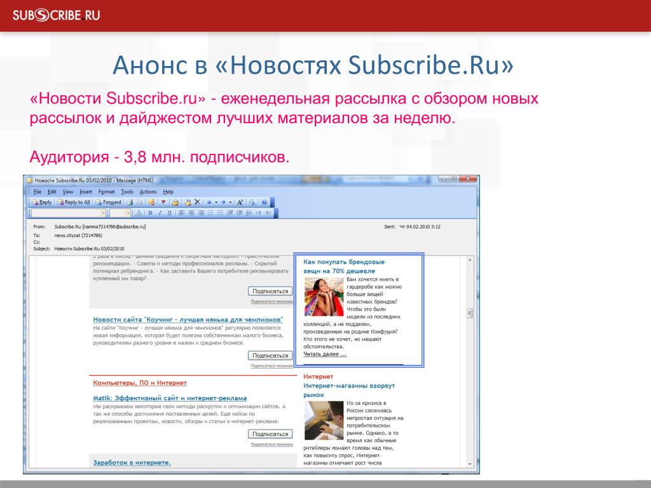Open the Tools menu
This screenshot has height=488, width=651.
127,192
